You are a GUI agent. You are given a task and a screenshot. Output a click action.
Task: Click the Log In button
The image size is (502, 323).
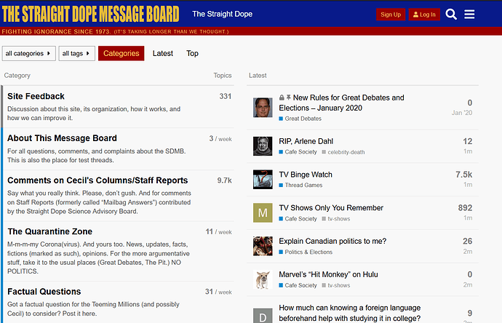(x=424, y=15)
